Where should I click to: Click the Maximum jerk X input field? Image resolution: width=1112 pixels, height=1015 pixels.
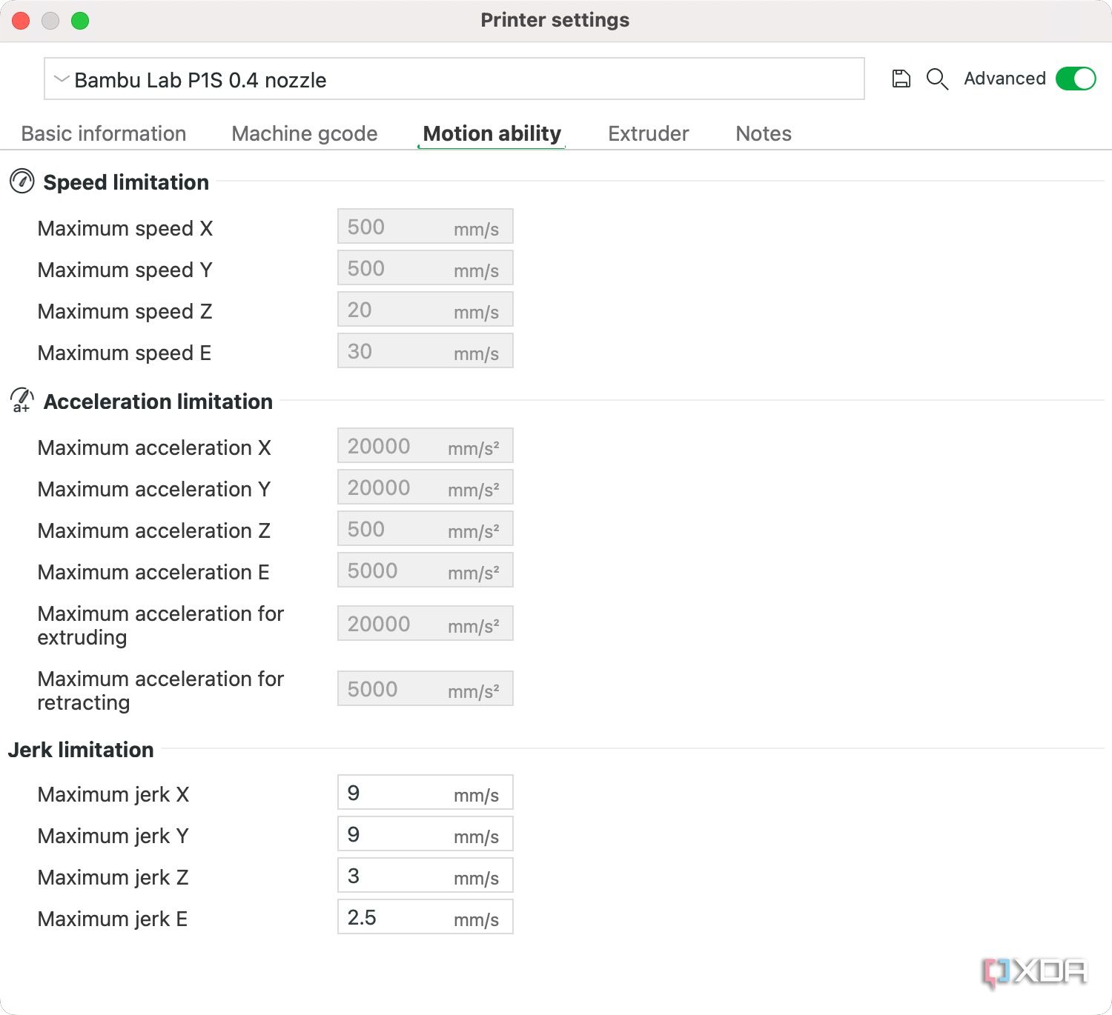(426, 793)
